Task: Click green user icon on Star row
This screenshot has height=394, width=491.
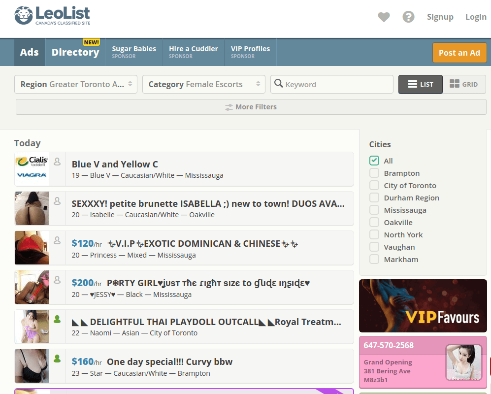Action: pyautogui.click(x=57, y=359)
